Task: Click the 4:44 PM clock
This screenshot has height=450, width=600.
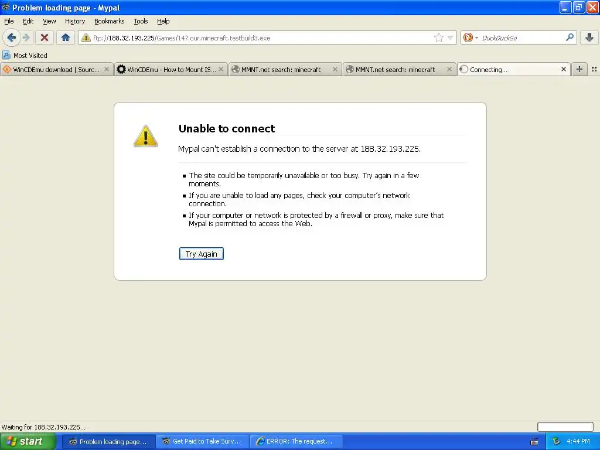Action: point(578,442)
